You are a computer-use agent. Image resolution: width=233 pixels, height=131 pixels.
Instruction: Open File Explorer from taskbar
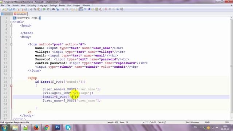(15, 128)
